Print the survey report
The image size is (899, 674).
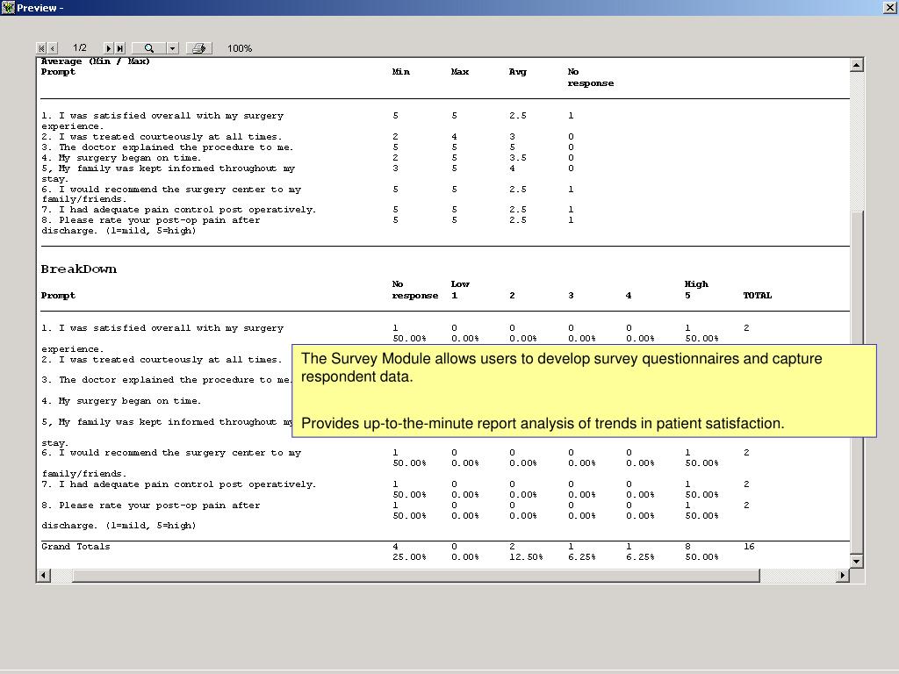tap(199, 49)
